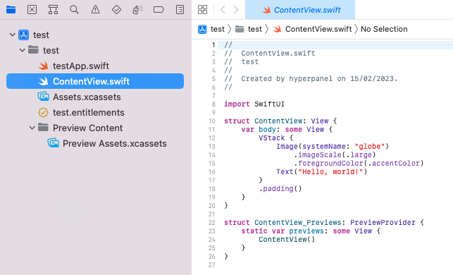Image resolution: width=453 pixels, height=275 pixels.
Task: Open the Find navigator magnifier icon
Action: (x=74, y=10)
